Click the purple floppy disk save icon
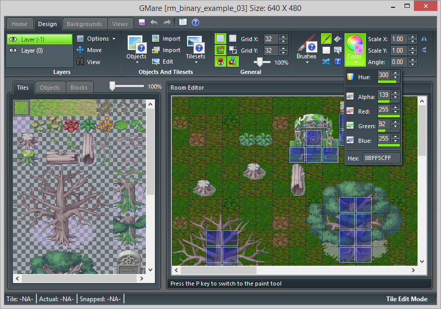 [142, 22]
